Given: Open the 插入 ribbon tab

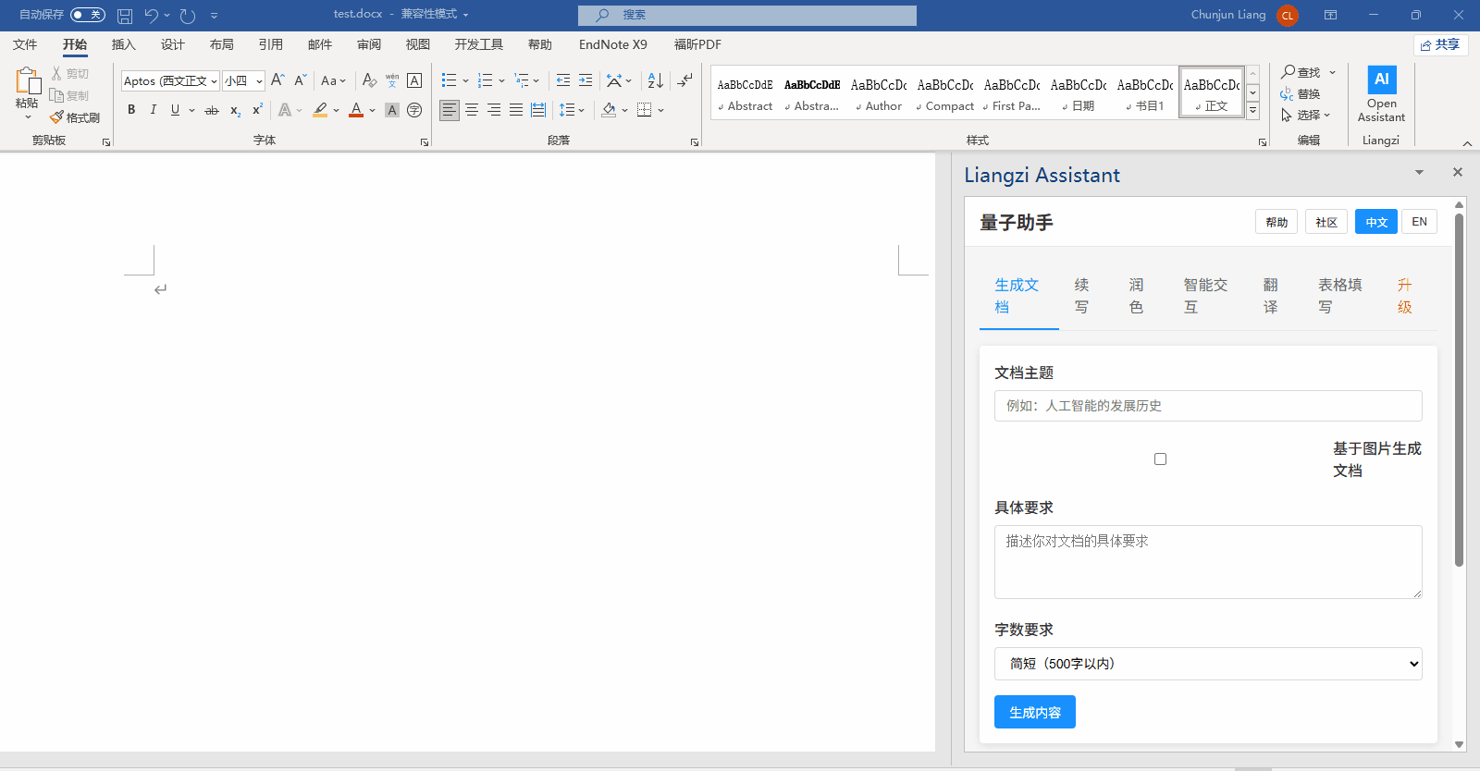Looking at the screenshot, I should [x=123, y=44].
